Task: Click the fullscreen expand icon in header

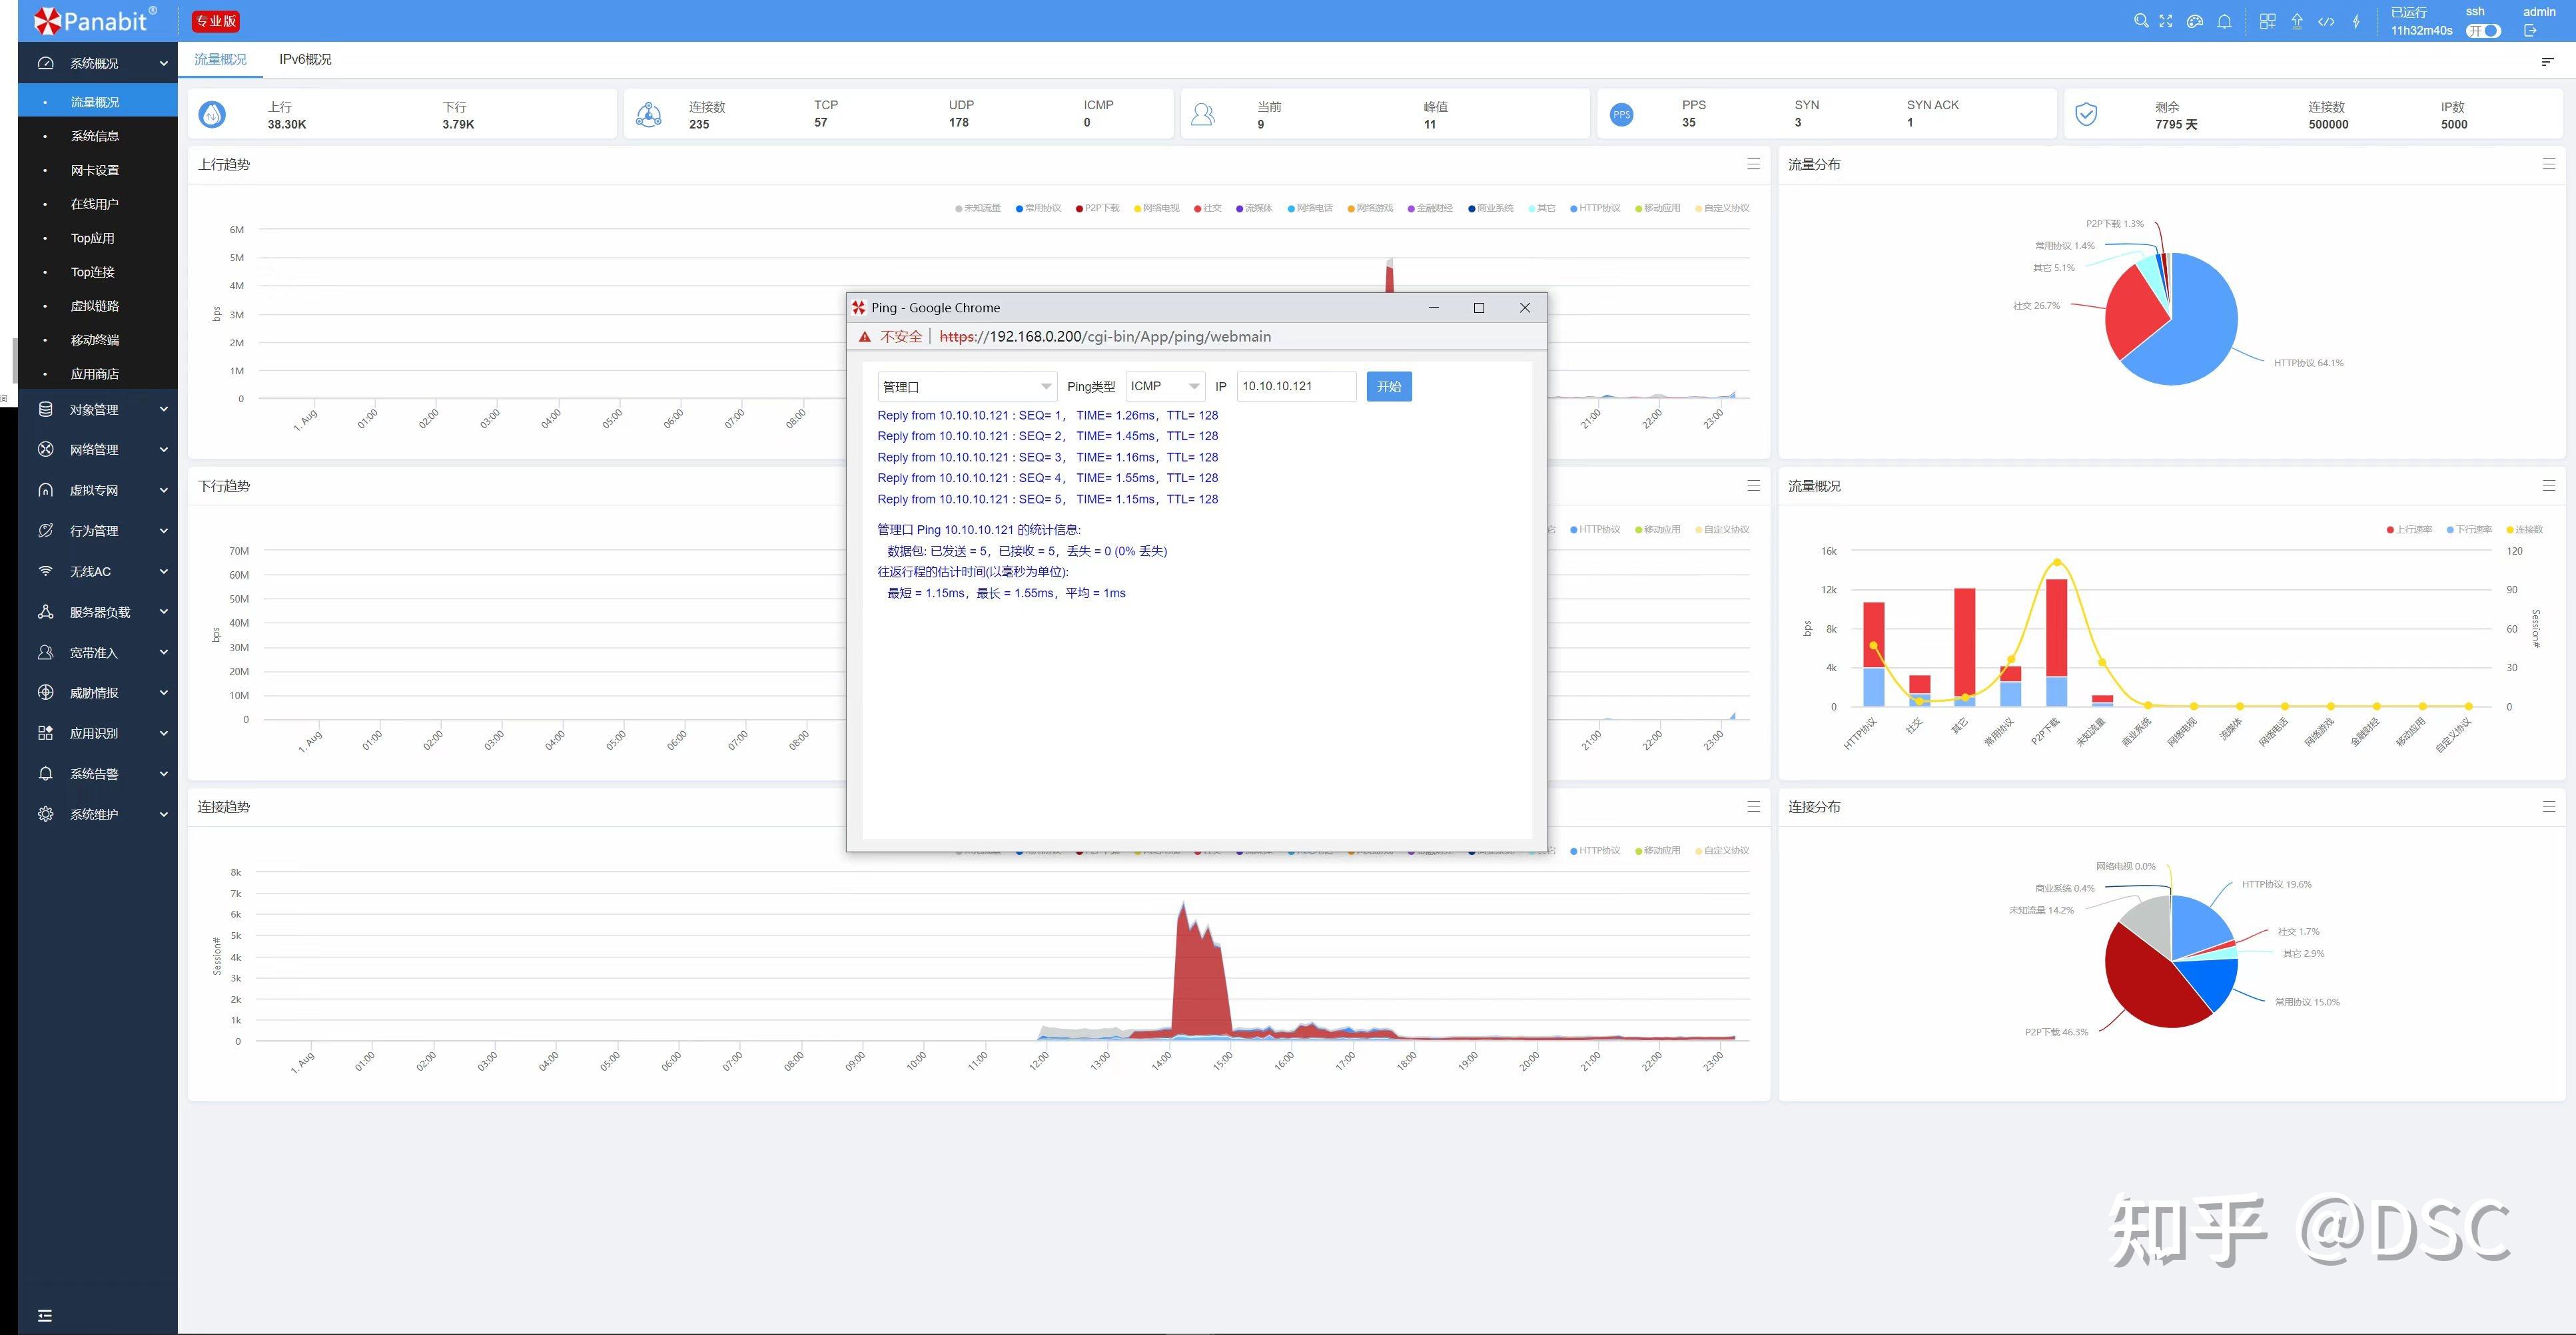Action: (2166, 21)
